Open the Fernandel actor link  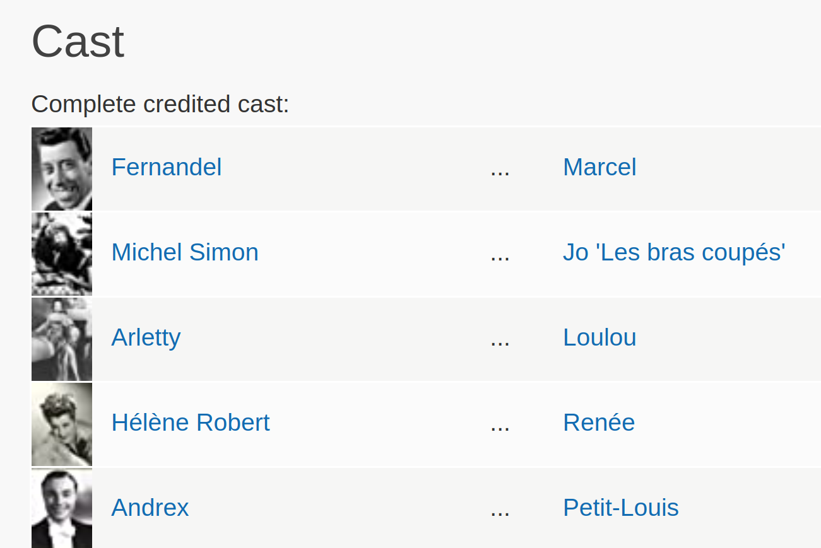point(167,167)
